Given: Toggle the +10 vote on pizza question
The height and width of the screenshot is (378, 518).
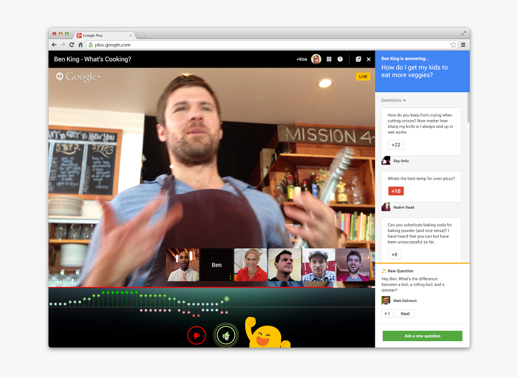Looking at the screenshot, I should tap(396, 191).
